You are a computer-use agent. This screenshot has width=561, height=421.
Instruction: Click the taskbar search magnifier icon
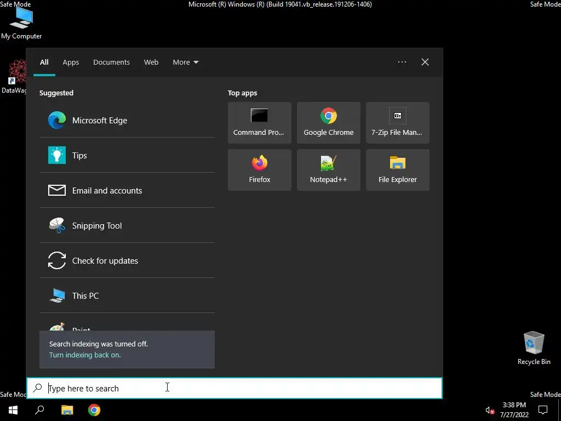click(39, 410)
